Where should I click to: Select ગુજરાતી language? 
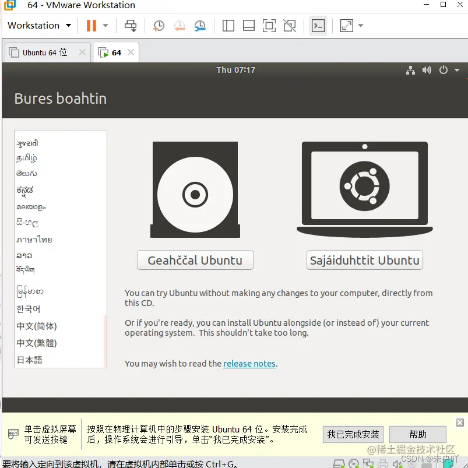point(27,143)
